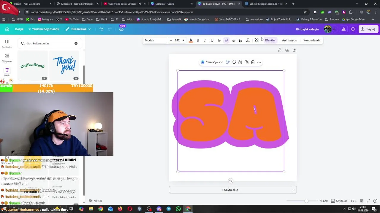Open the help question mark icon
380x213 pixels.
[x=375, y=201]
